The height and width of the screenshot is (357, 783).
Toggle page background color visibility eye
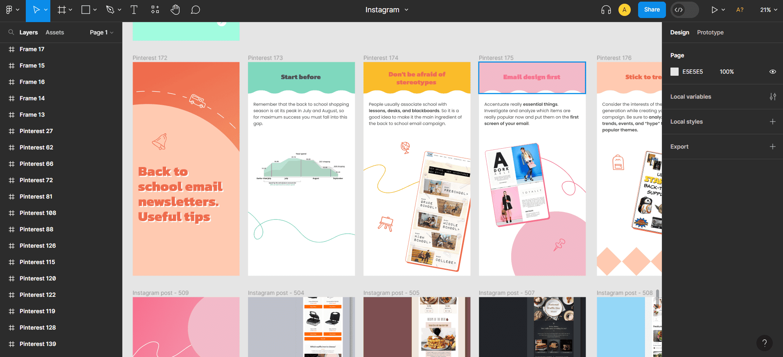pos(773,72)
